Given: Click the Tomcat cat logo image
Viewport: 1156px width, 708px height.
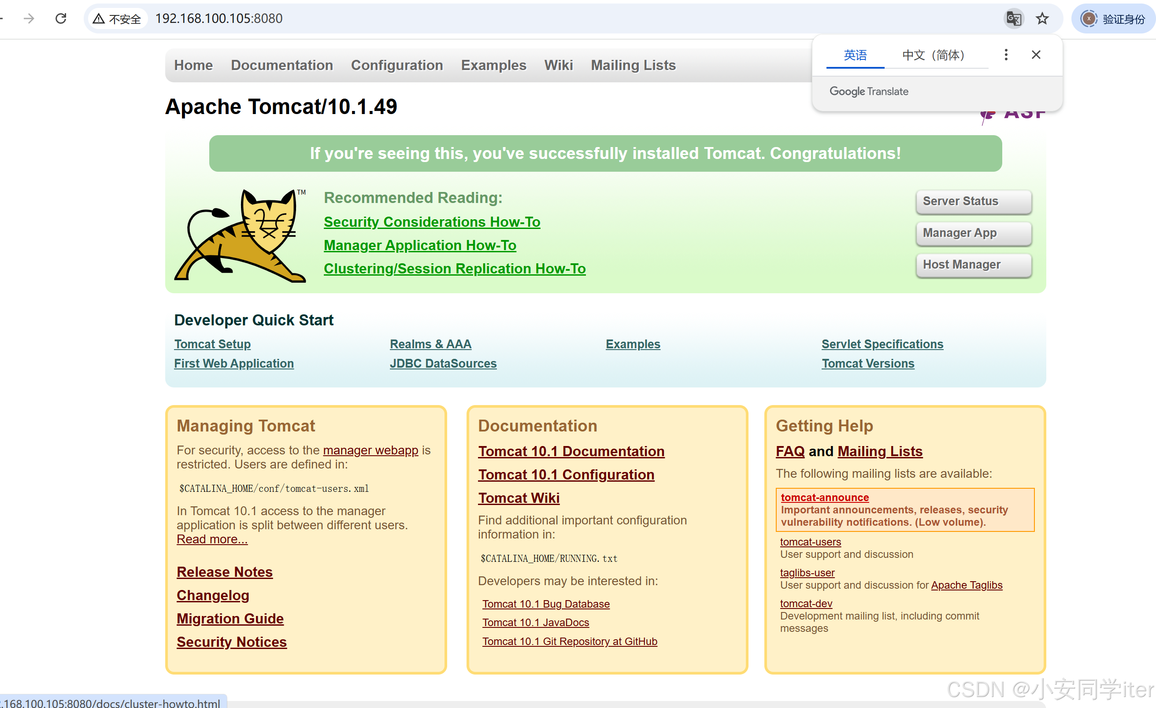Looking at the screenshot, I should 240,235.
